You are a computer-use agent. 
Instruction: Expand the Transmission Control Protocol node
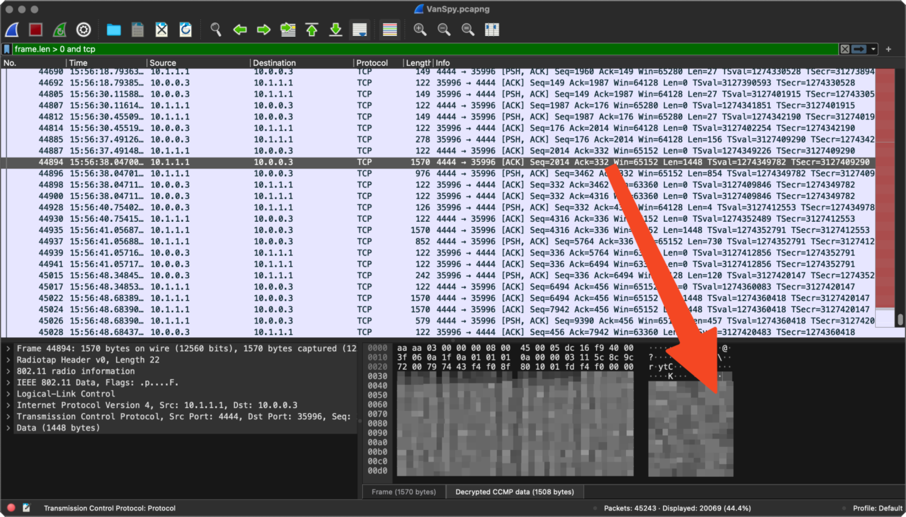[x=8, y=417]
